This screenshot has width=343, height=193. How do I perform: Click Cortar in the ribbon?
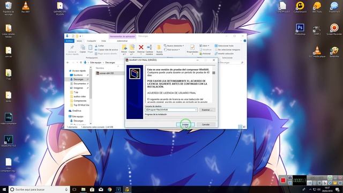coord(100,46)
